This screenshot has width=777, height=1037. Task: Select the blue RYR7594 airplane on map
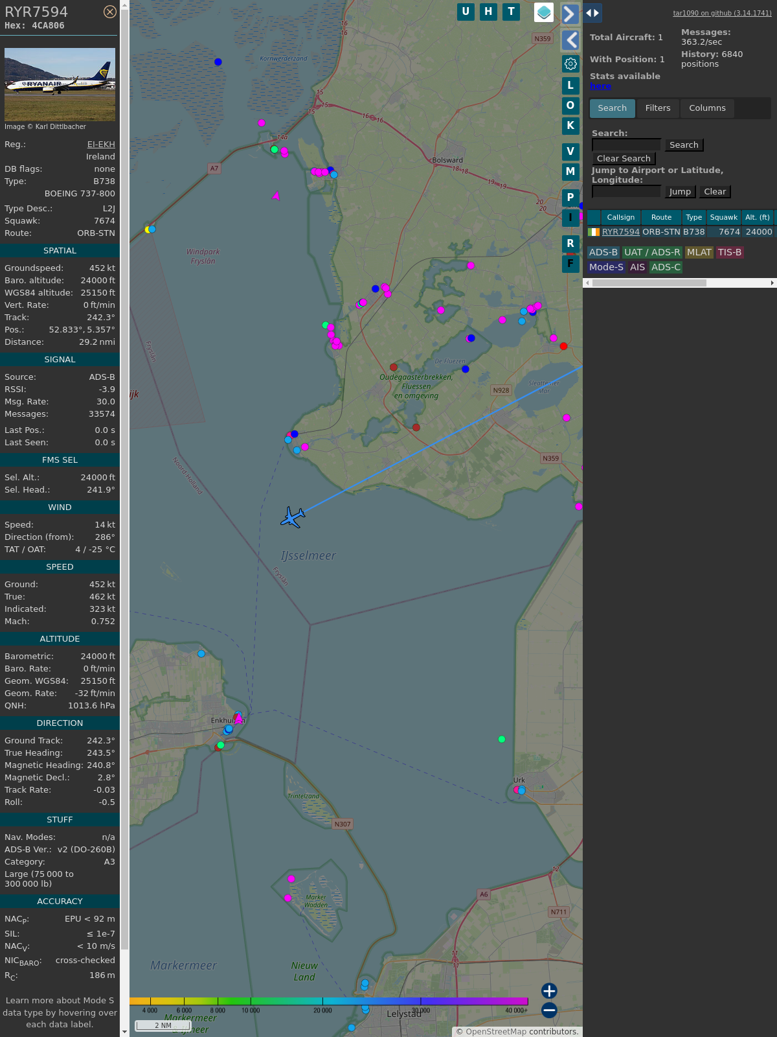[x=293, y=517]
